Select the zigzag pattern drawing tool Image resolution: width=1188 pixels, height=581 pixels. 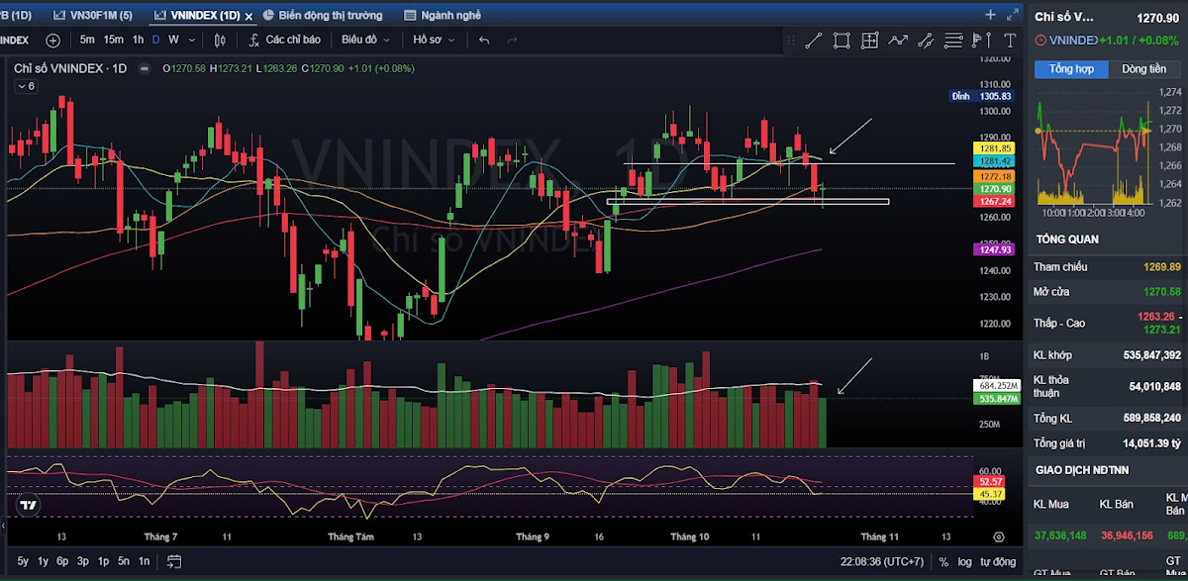tap(898, 41)
